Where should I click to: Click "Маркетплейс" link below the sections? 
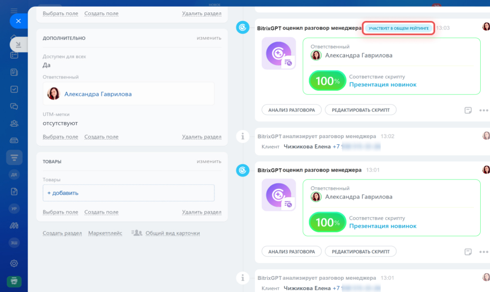coord(105,233)
